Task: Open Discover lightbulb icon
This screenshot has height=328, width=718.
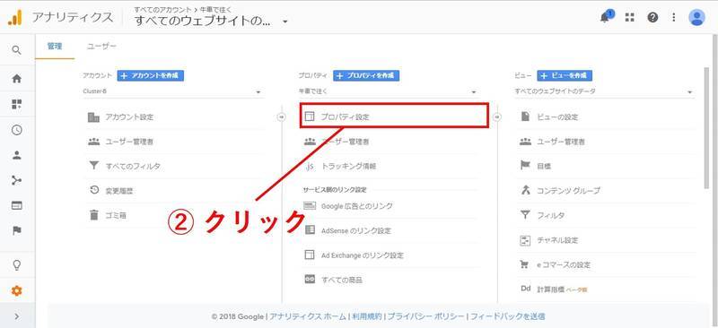Action: (16, 265)
